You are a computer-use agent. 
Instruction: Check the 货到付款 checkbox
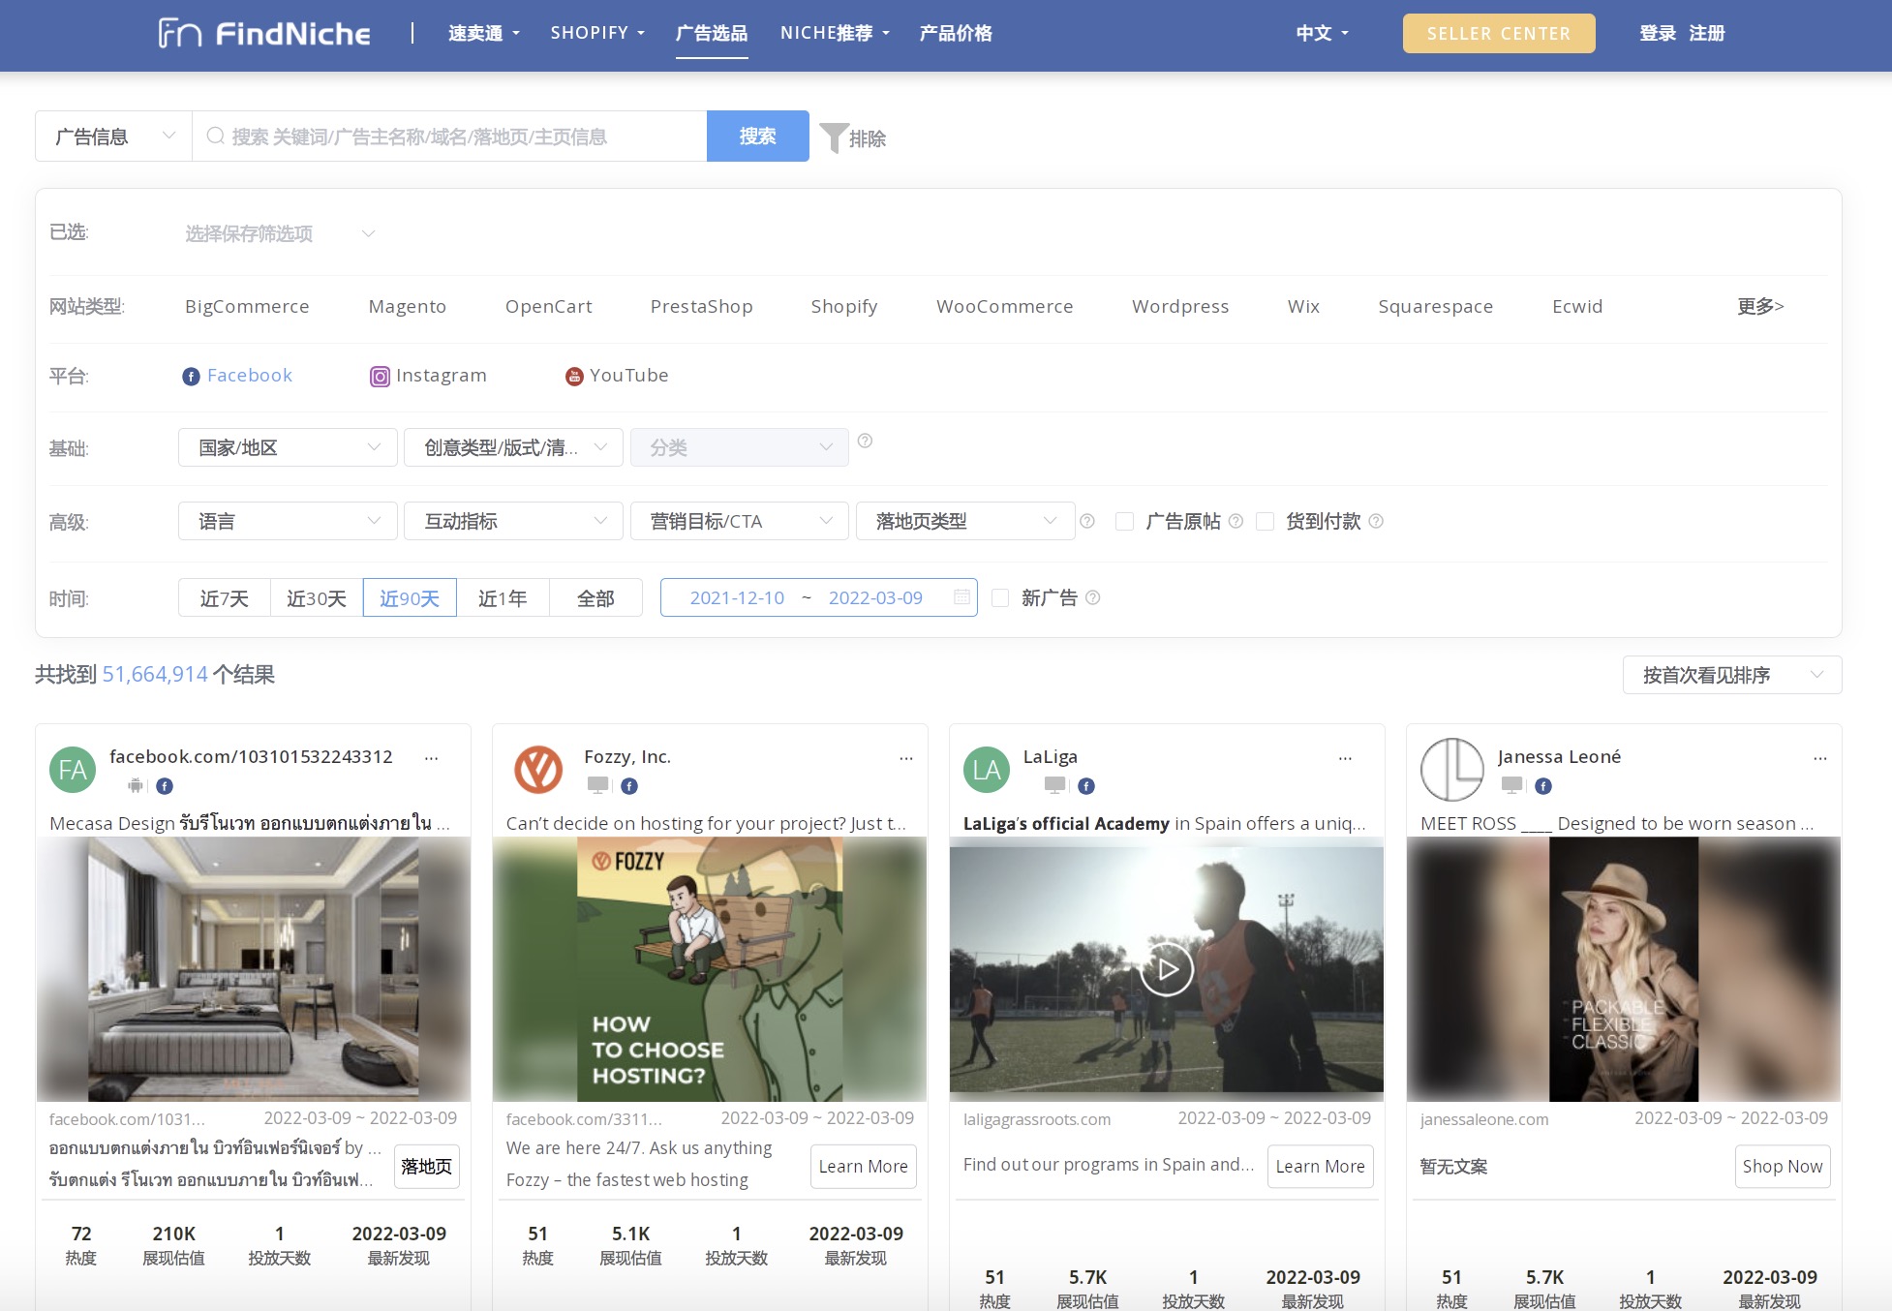click(x=1265, y=522)
